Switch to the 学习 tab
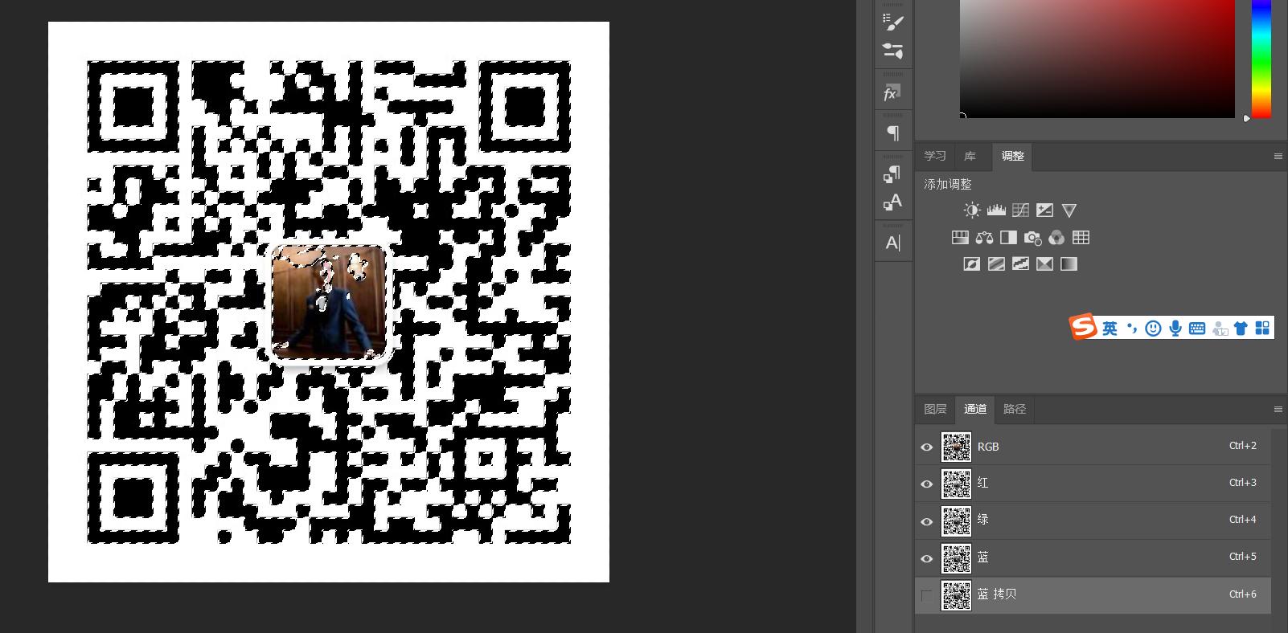The image size is (1288, 633). pyautogui.click(x=935, y=157)
